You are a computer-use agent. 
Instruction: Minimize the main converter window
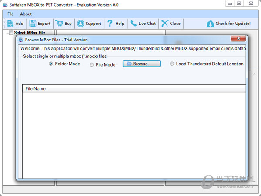(x=230, y=3)
